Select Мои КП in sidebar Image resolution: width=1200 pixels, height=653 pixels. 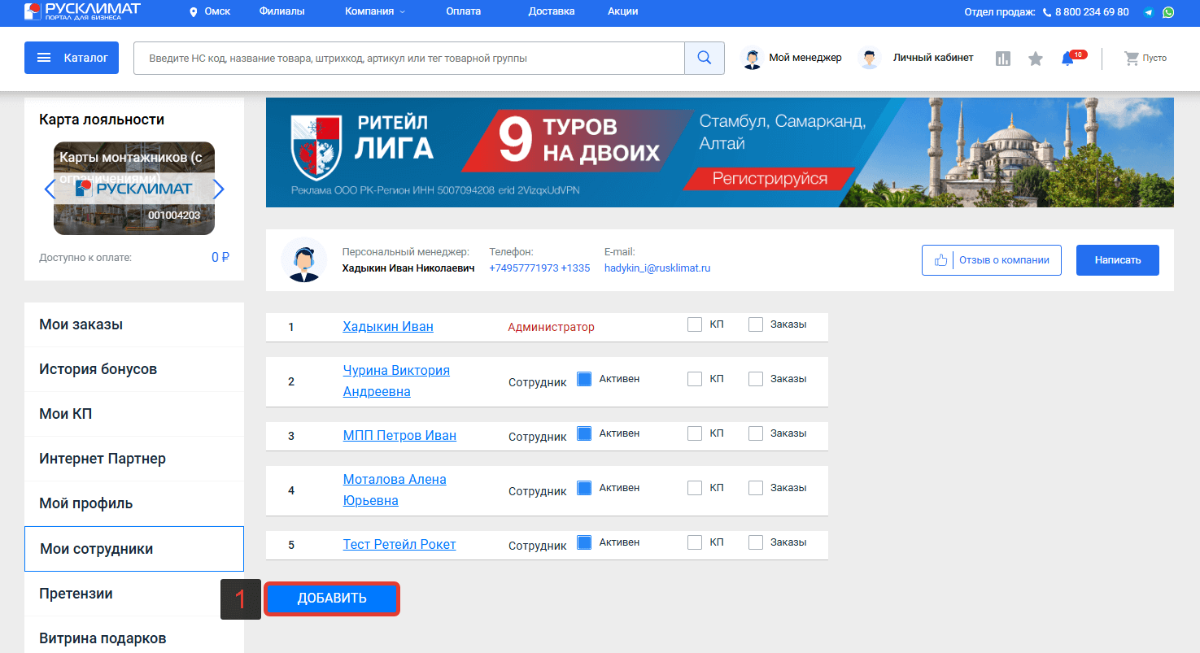coord(134,414)
